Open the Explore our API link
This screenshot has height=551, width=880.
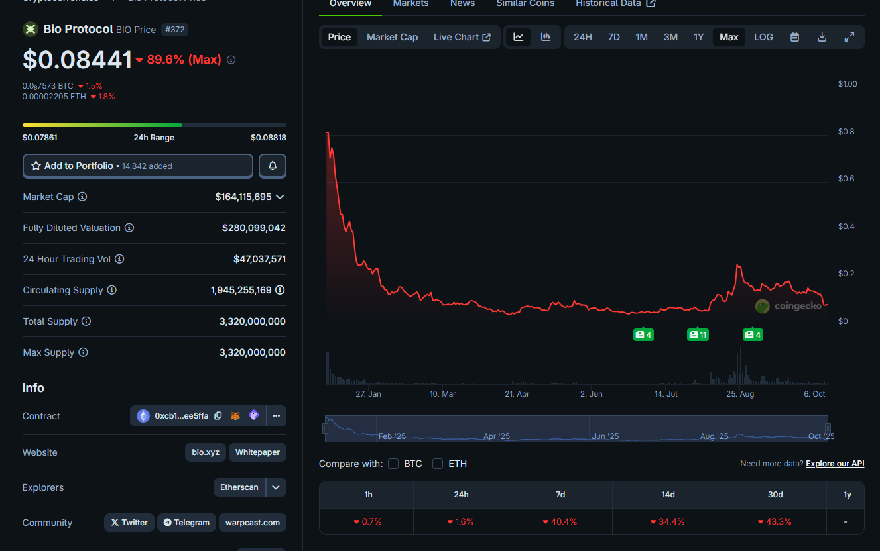[x=835, y=464]
